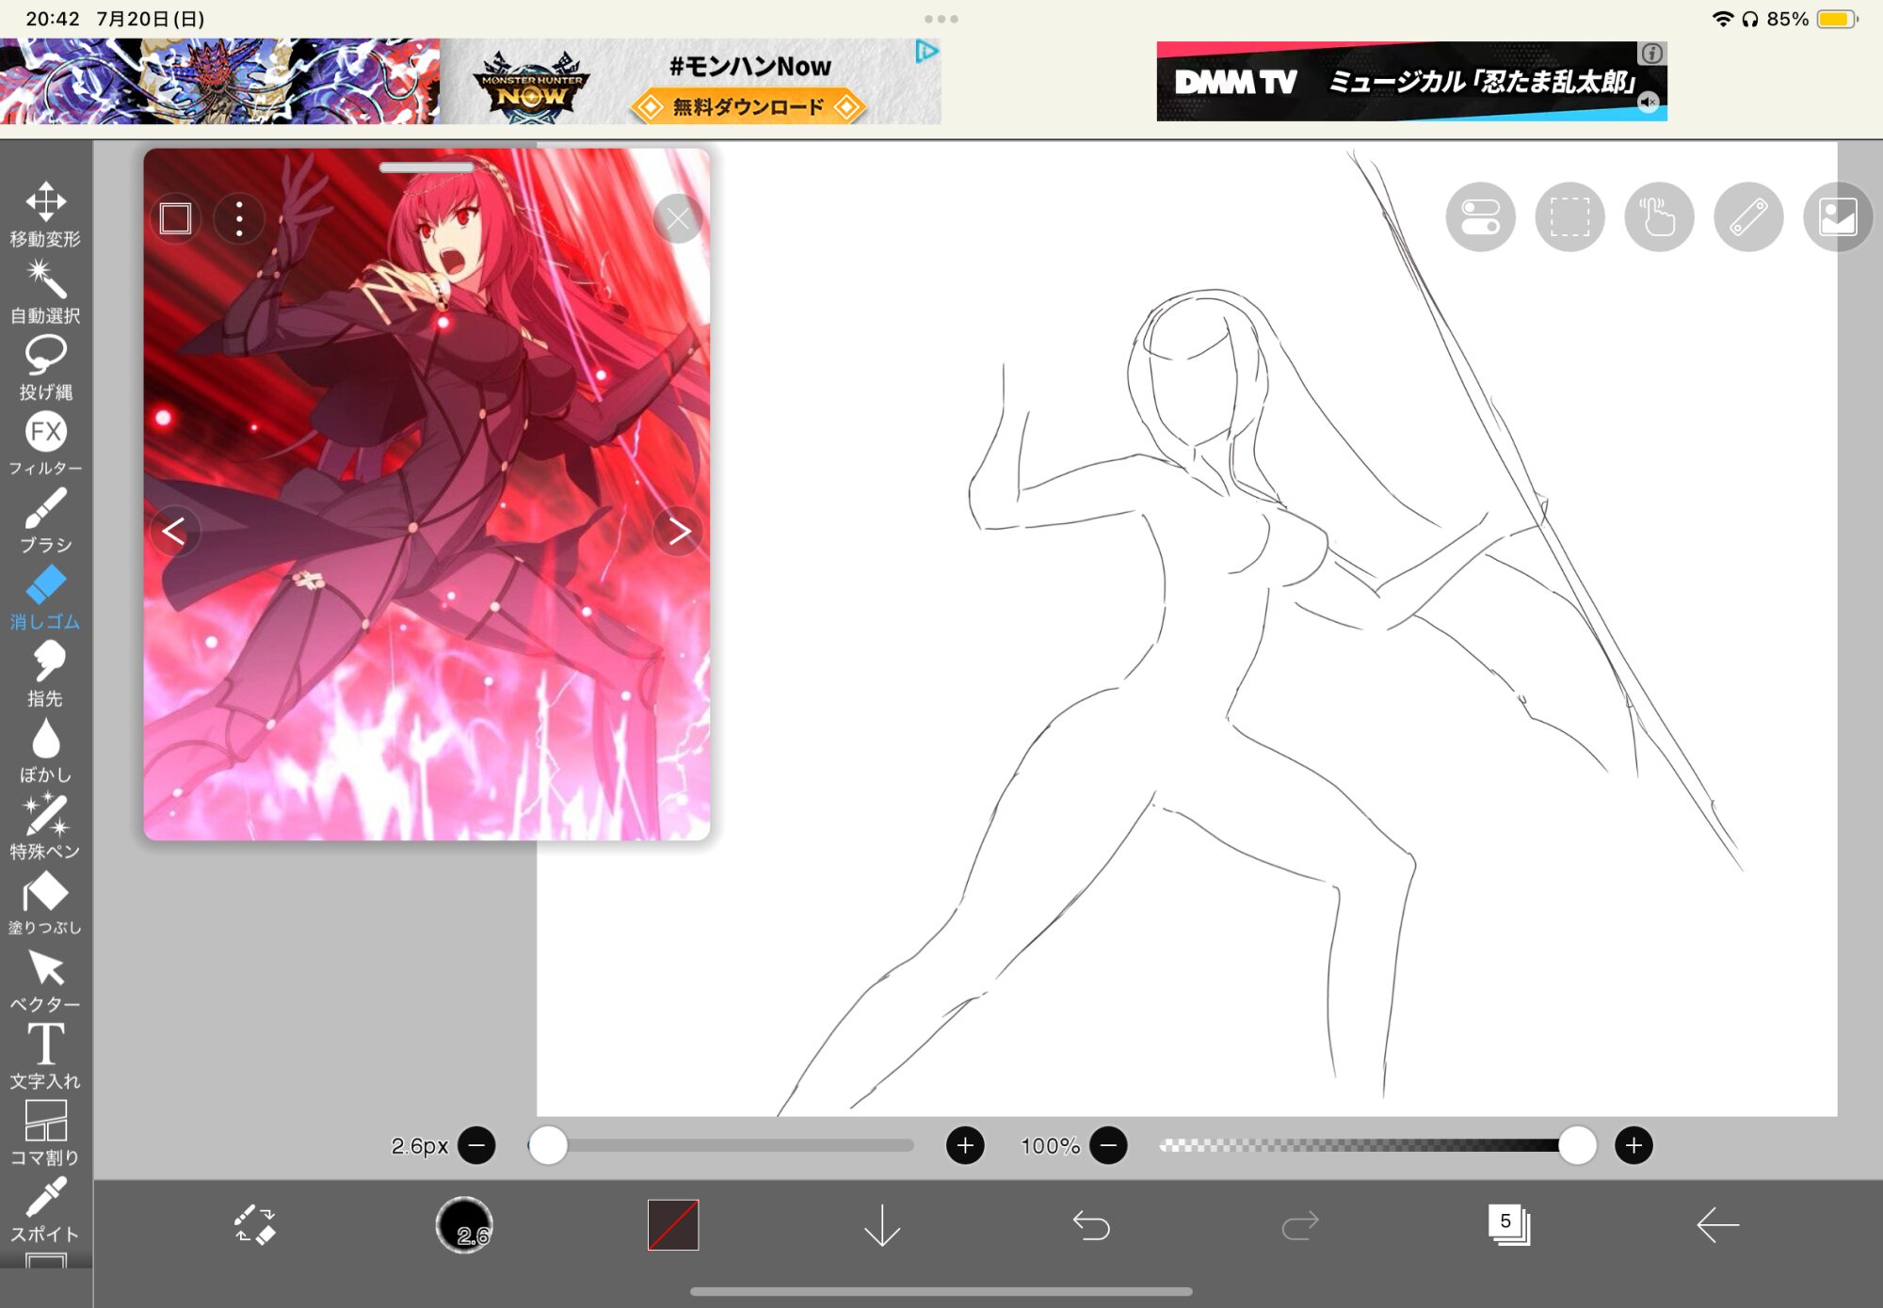The height and width of the screenshot is (1308, 1883).
Task: Select the 文字入れ text tool
Action: [45, 1056]
